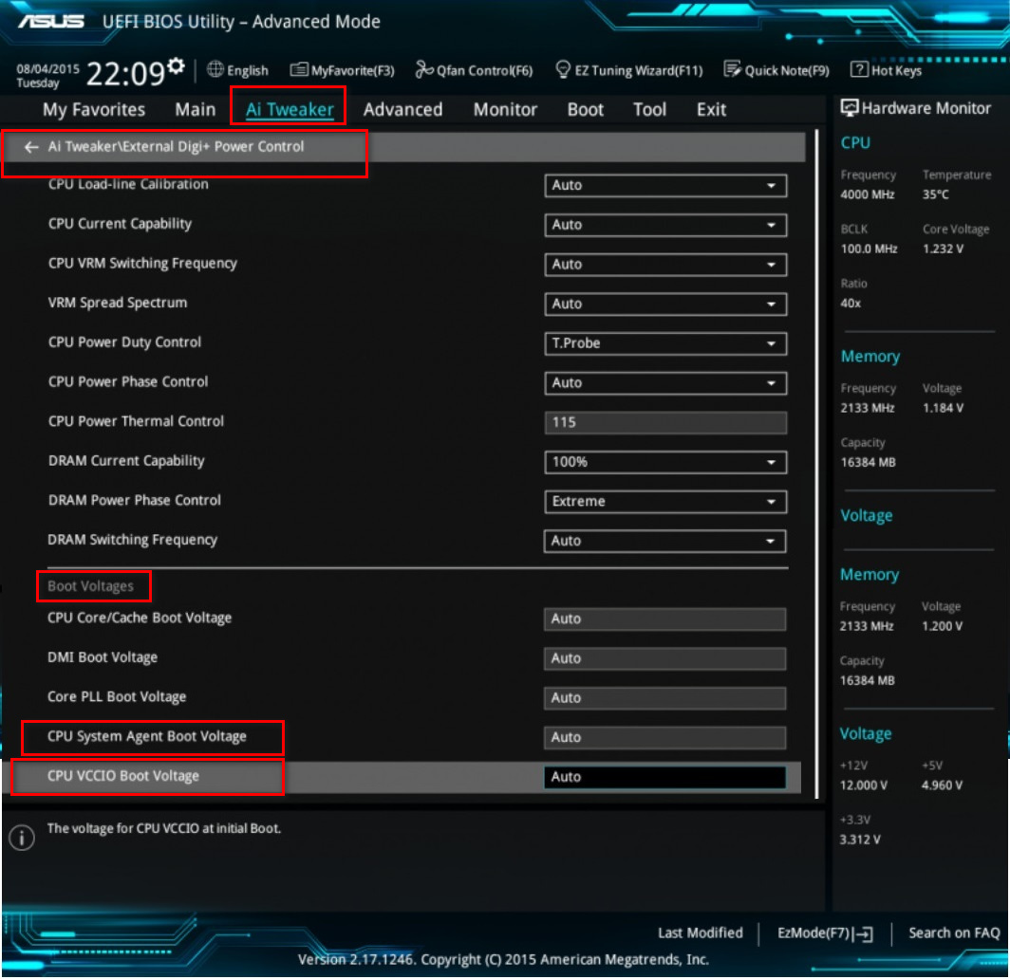Open MyFavorite(F3) menu

pos(342,70)
